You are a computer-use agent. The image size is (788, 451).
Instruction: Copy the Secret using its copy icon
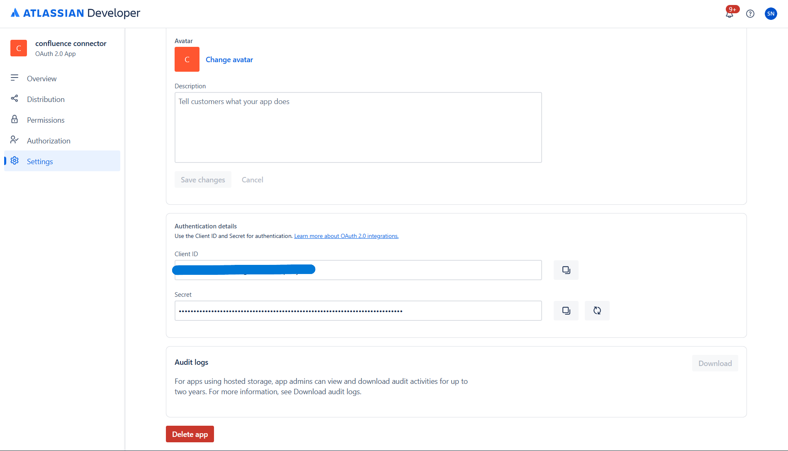point(566,310)
